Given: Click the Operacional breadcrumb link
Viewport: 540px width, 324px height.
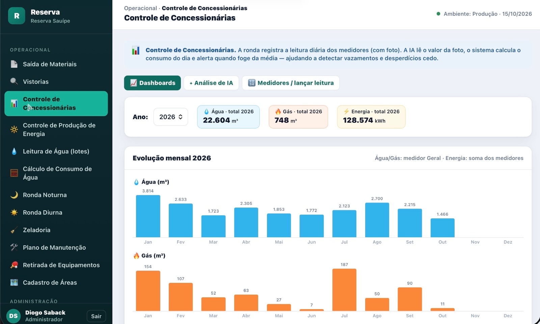Looking at the screenshot, I should [x=140, y=8].
